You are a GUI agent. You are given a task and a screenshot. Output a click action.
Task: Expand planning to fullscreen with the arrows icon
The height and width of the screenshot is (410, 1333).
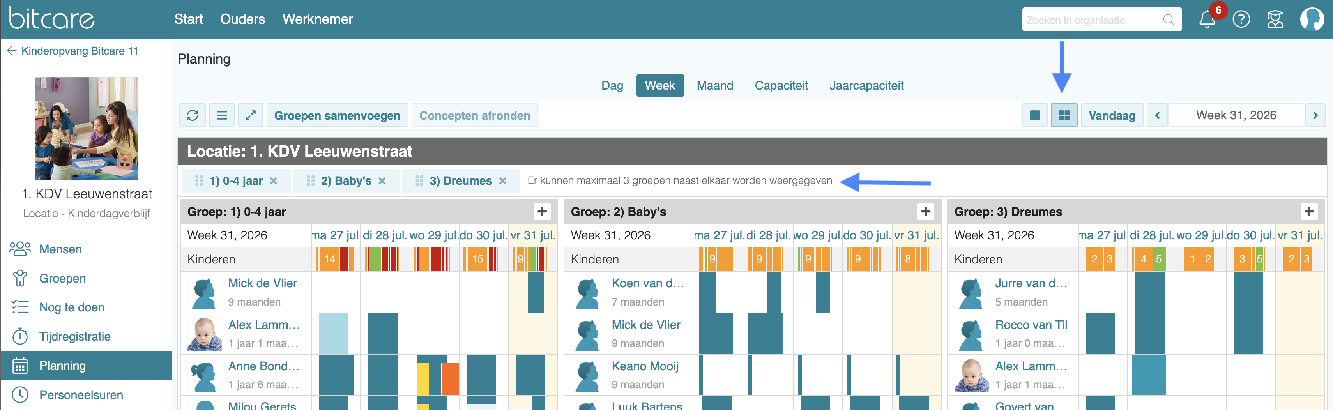click(x=251, y=115)
